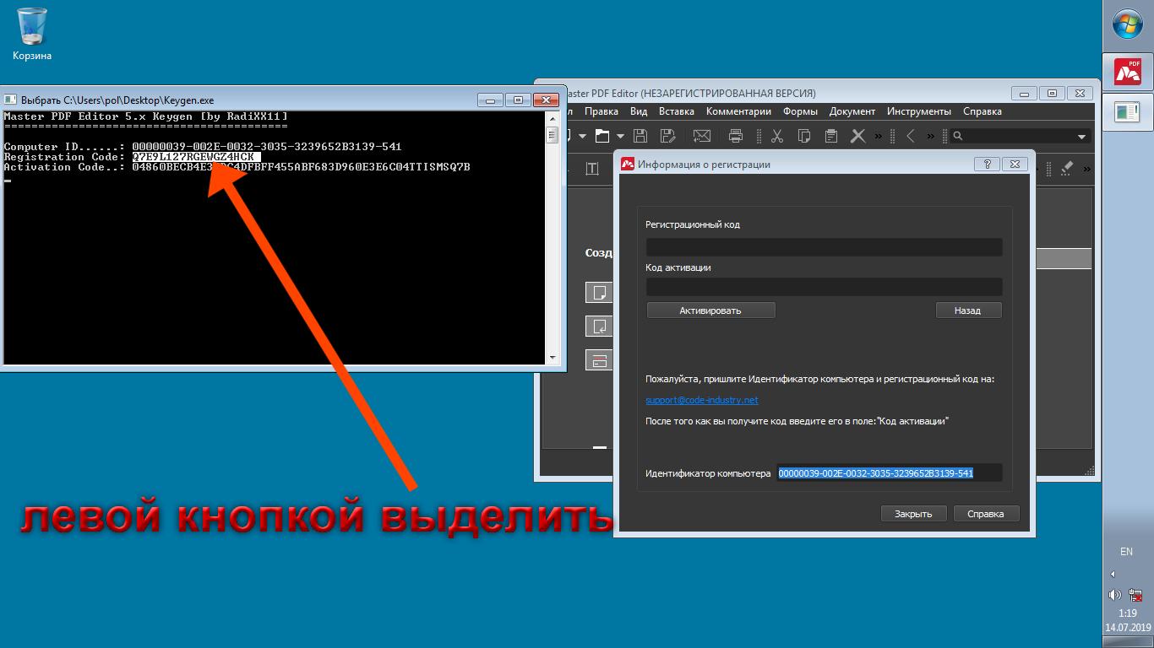Click the Cut scissors icon
Viewport: 1154px width, 648px height.
(777, 136)
